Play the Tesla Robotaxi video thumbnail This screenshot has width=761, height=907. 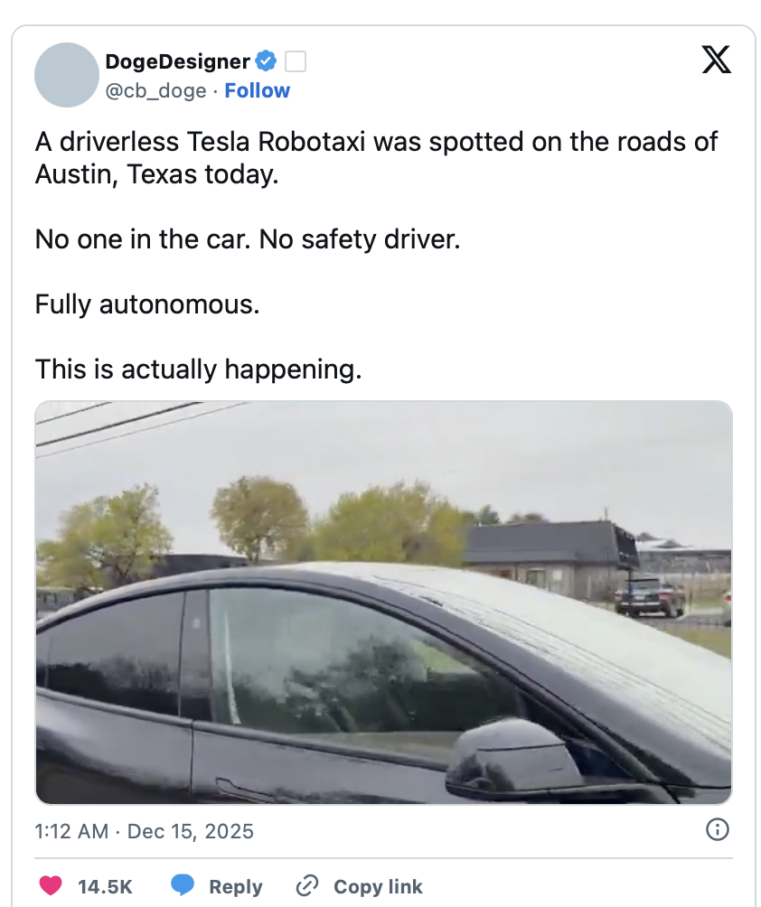[x=383, y=602]
